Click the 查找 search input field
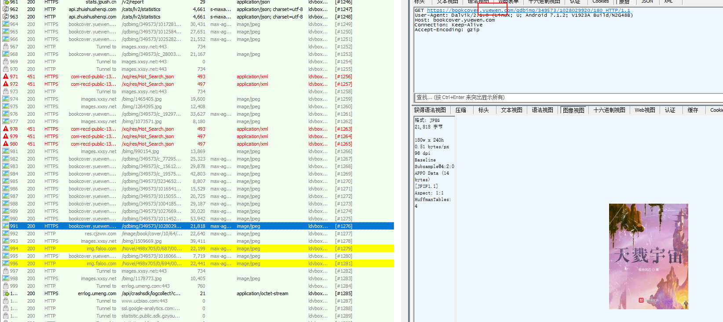Viewport: 723px width, 322px height. [567, 97]
